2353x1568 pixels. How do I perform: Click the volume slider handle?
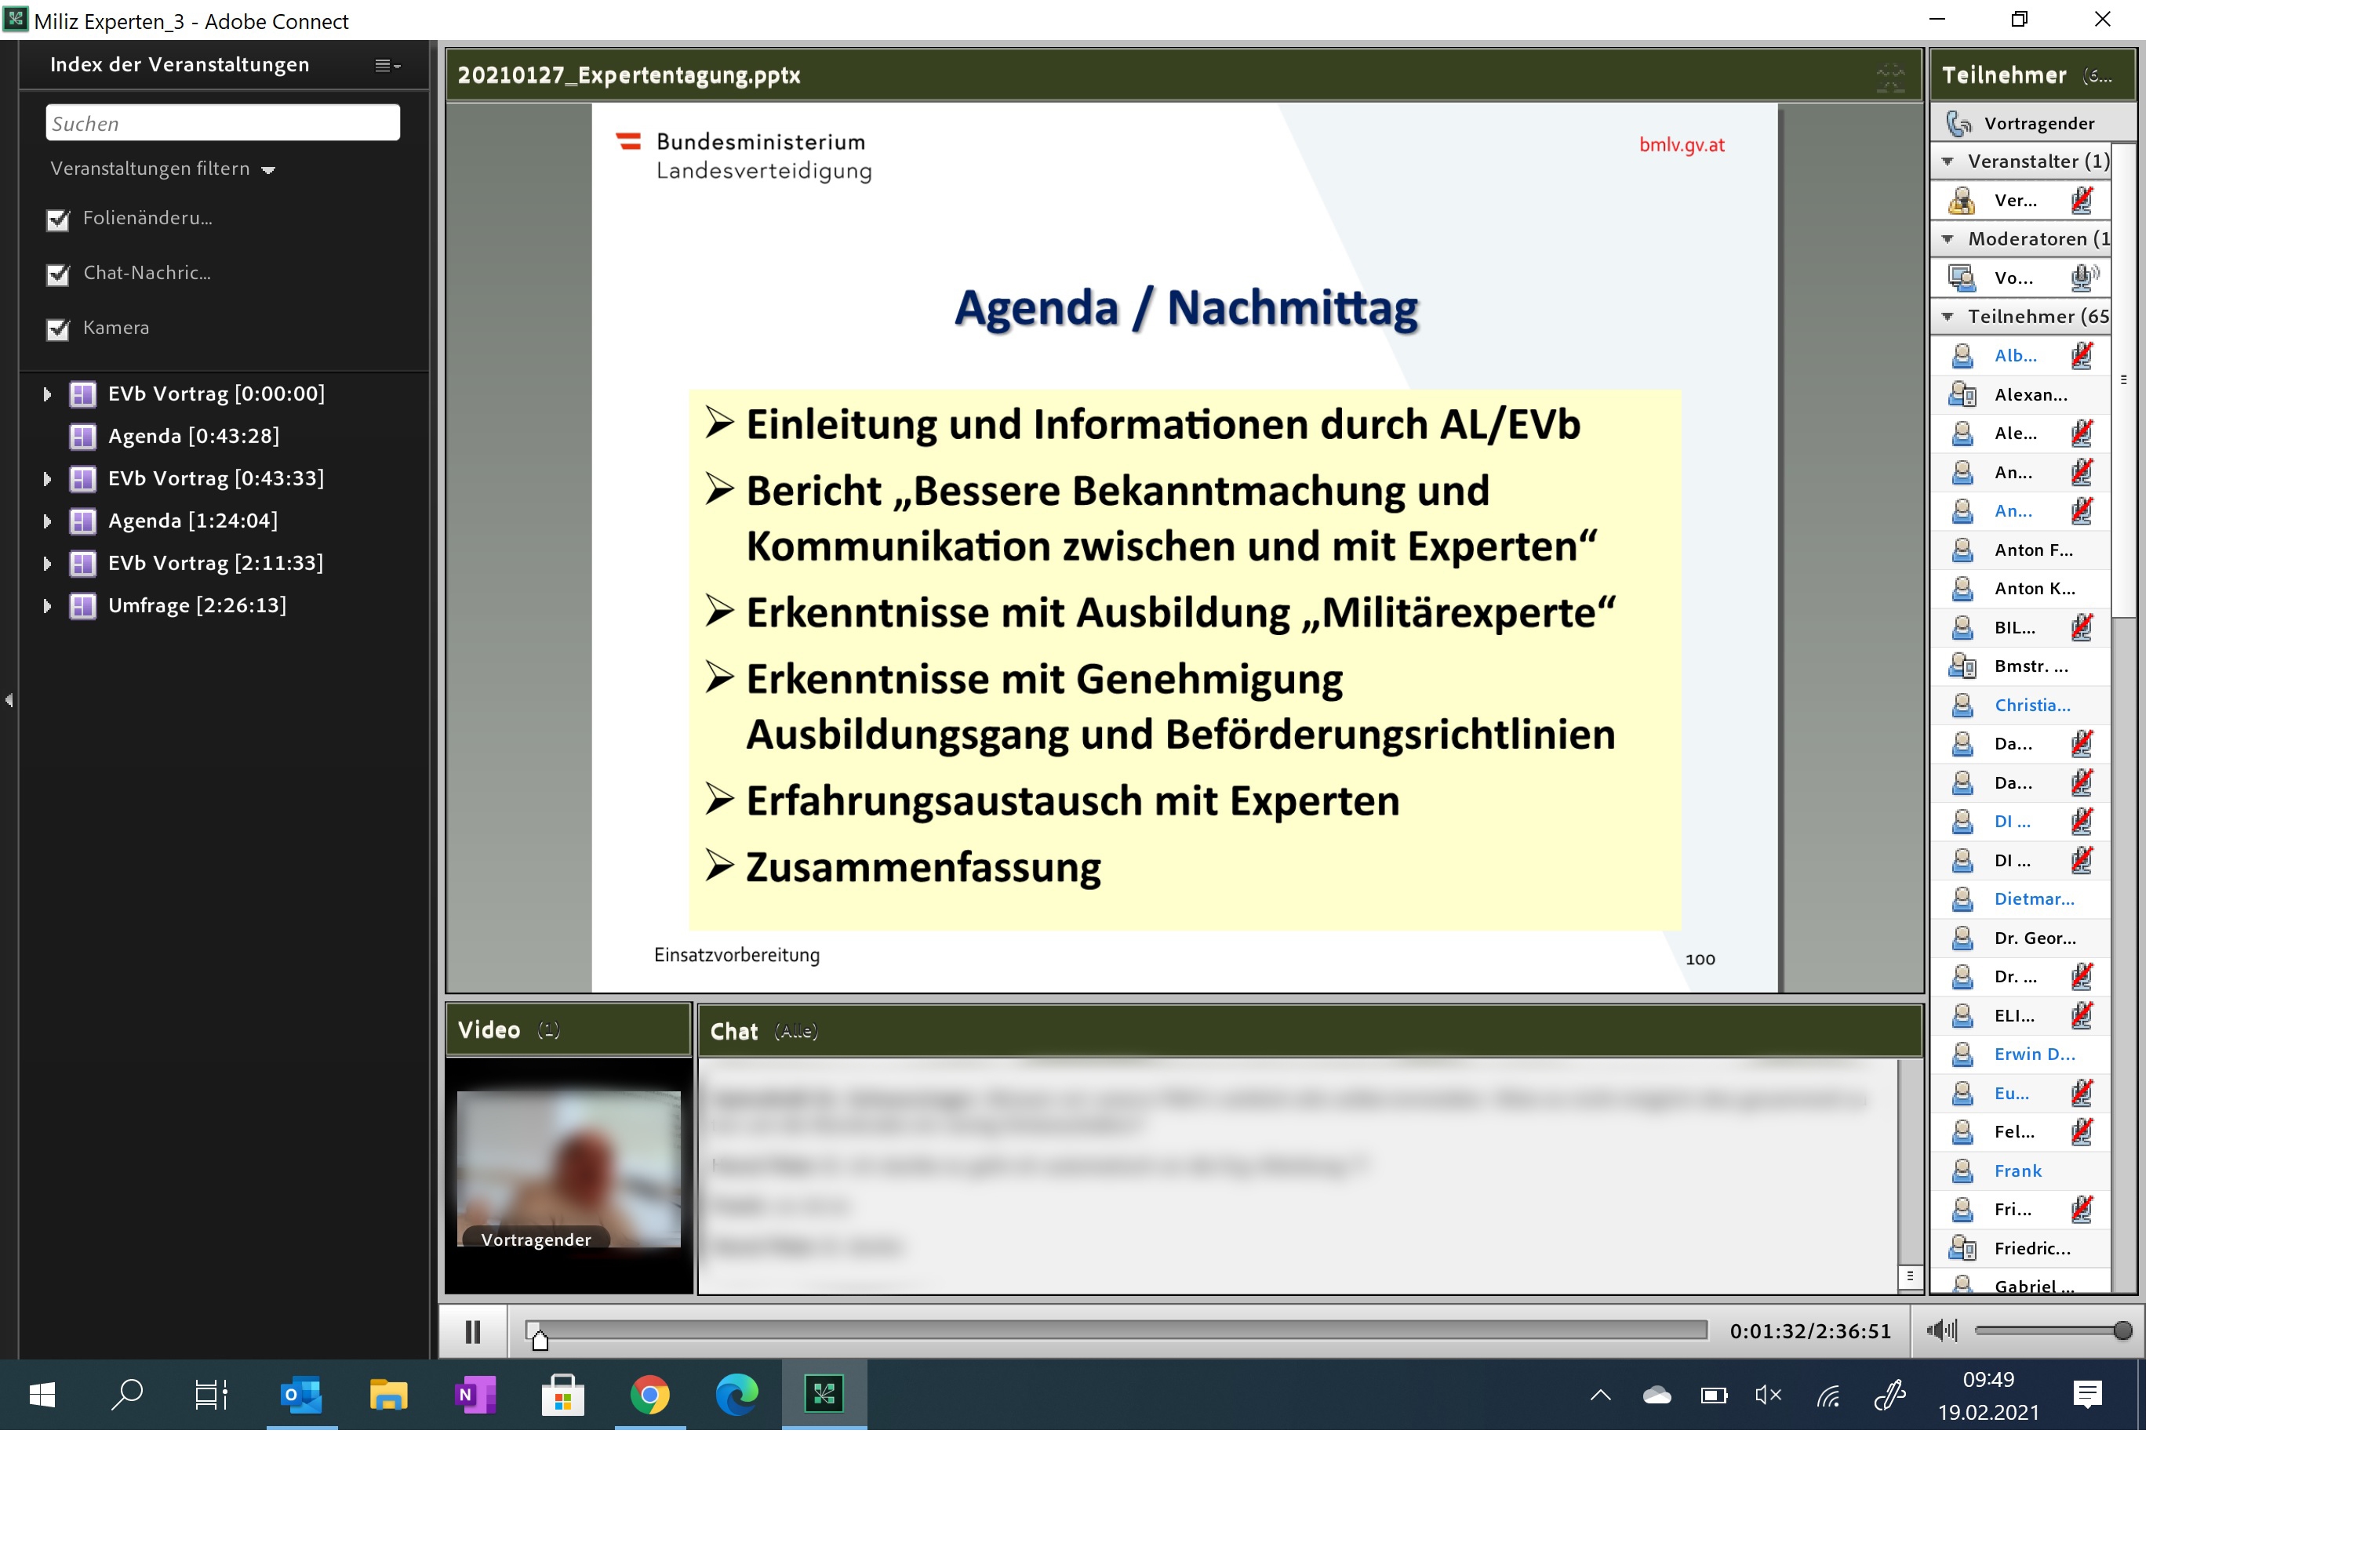pyautogui.click(x=2122, y=1331)
